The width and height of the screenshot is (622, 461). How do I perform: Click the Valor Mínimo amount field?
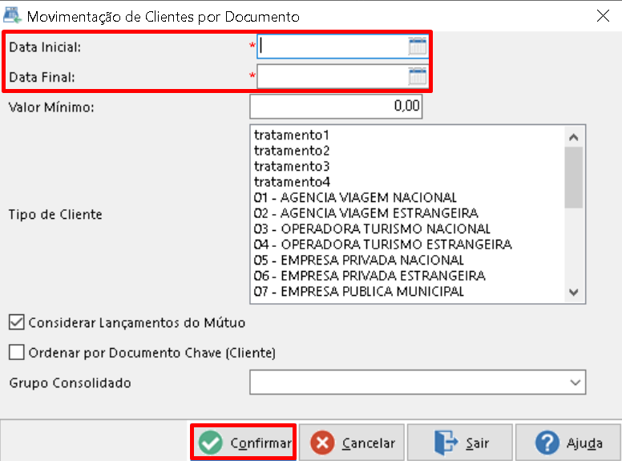pos(336,106)
